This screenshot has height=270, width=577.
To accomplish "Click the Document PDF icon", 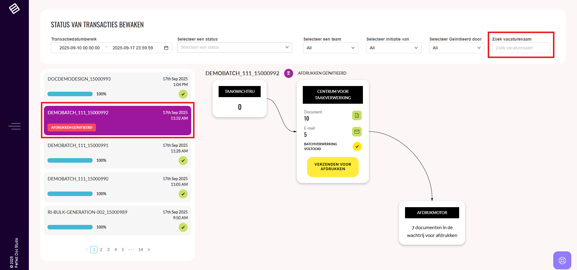I will pyautogui.click(x=357, y=115).
